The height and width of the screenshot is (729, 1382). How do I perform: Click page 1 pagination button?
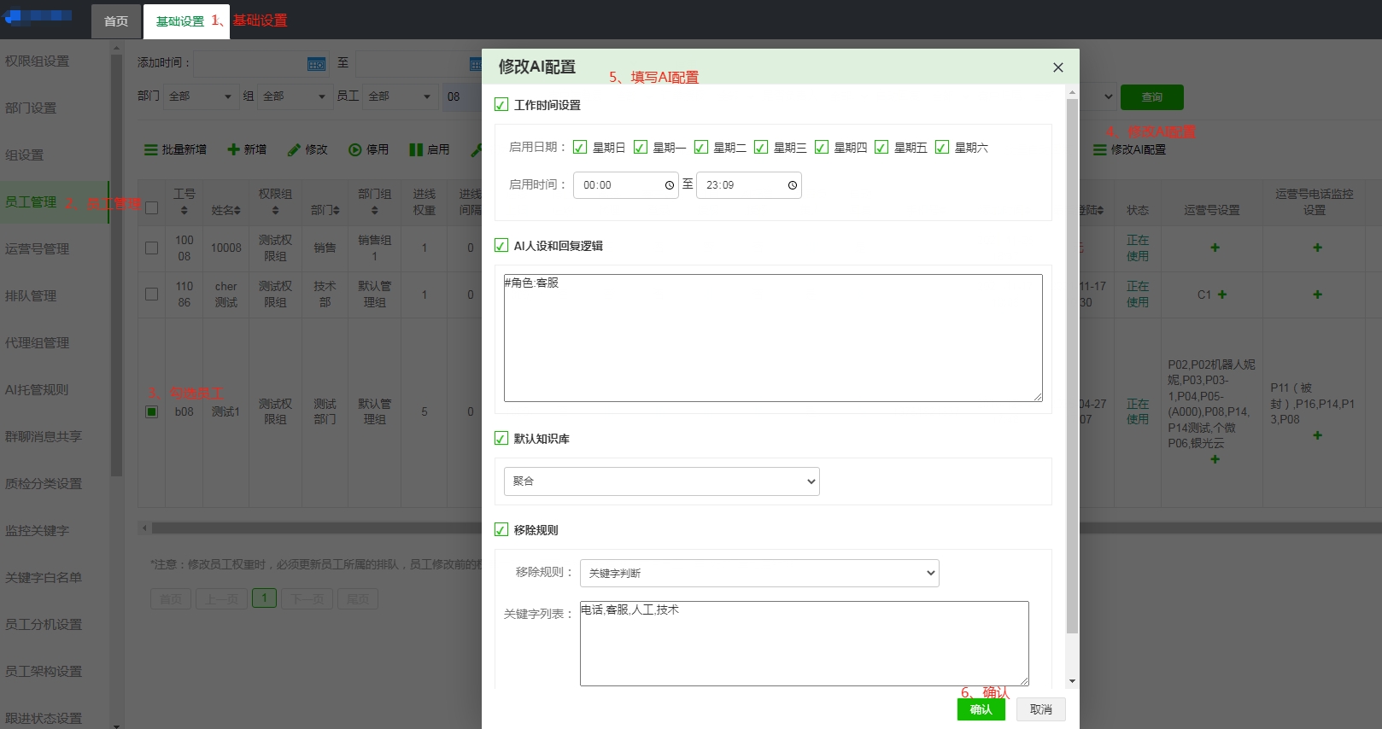coord(265,598)
